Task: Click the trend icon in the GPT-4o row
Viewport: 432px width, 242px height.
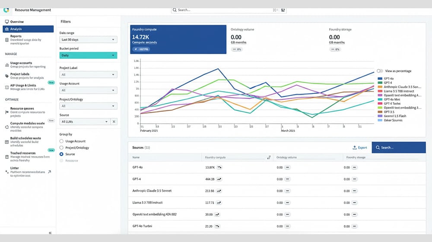Action: (x=219, y=167)
